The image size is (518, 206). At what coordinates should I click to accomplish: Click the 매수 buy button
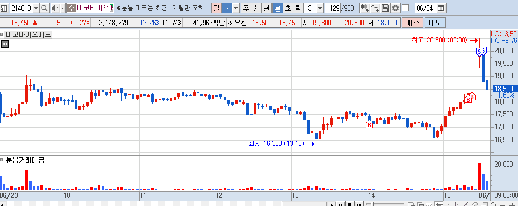click(413, 23)
